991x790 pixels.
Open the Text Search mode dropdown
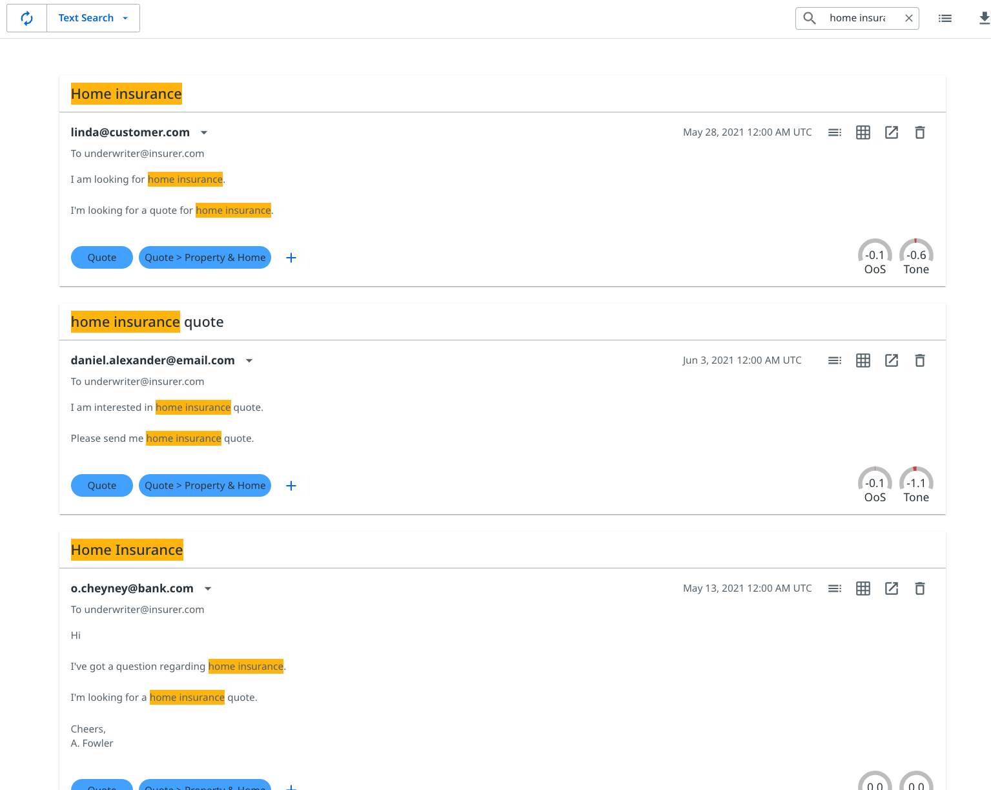coord(125,17)
